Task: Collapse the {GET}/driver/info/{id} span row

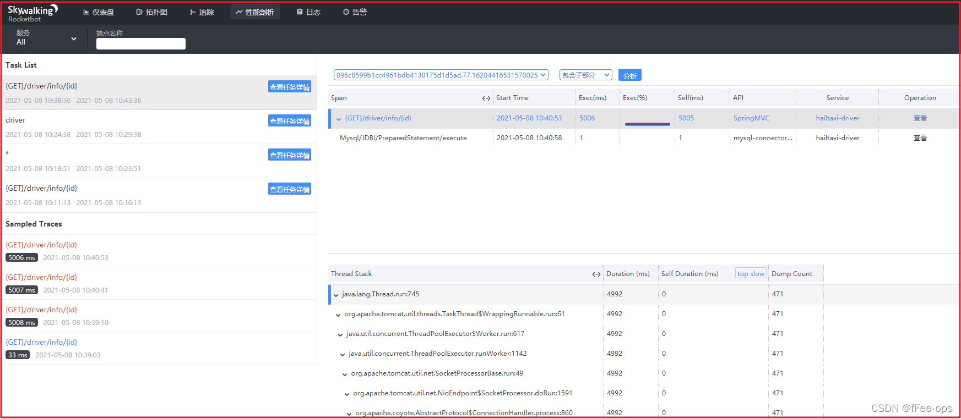Action: click(339, 119)
